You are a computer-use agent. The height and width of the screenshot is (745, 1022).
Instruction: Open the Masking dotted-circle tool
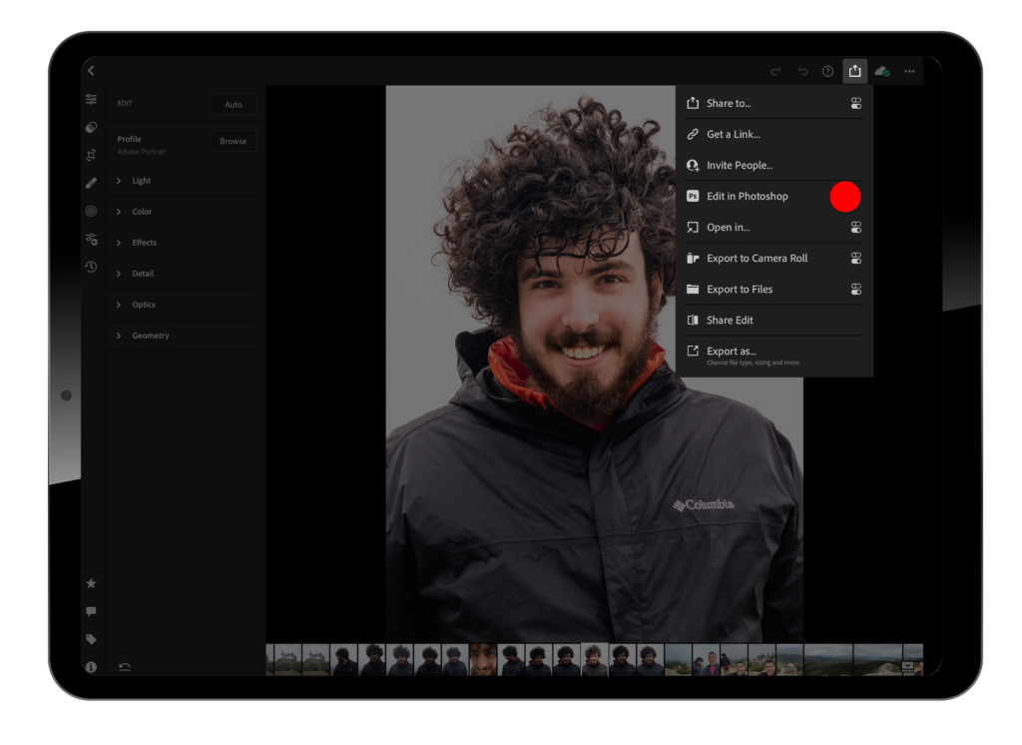coord(91,211)
